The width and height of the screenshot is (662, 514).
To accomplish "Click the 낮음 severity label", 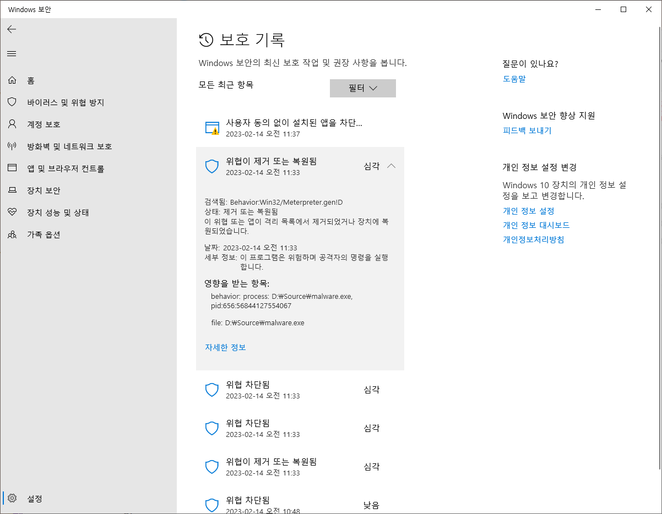I will click(x=372, y=505).
